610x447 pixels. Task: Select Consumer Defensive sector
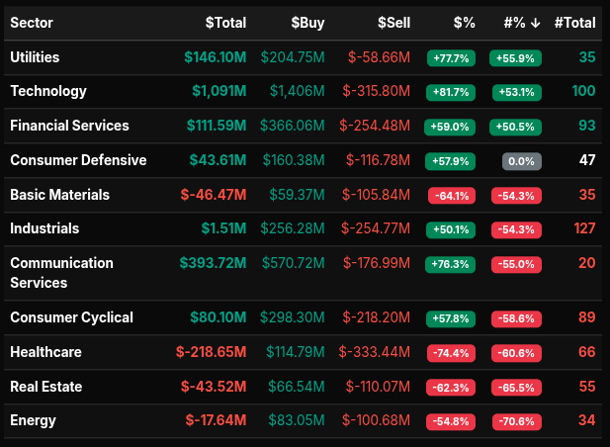point(78,159)
